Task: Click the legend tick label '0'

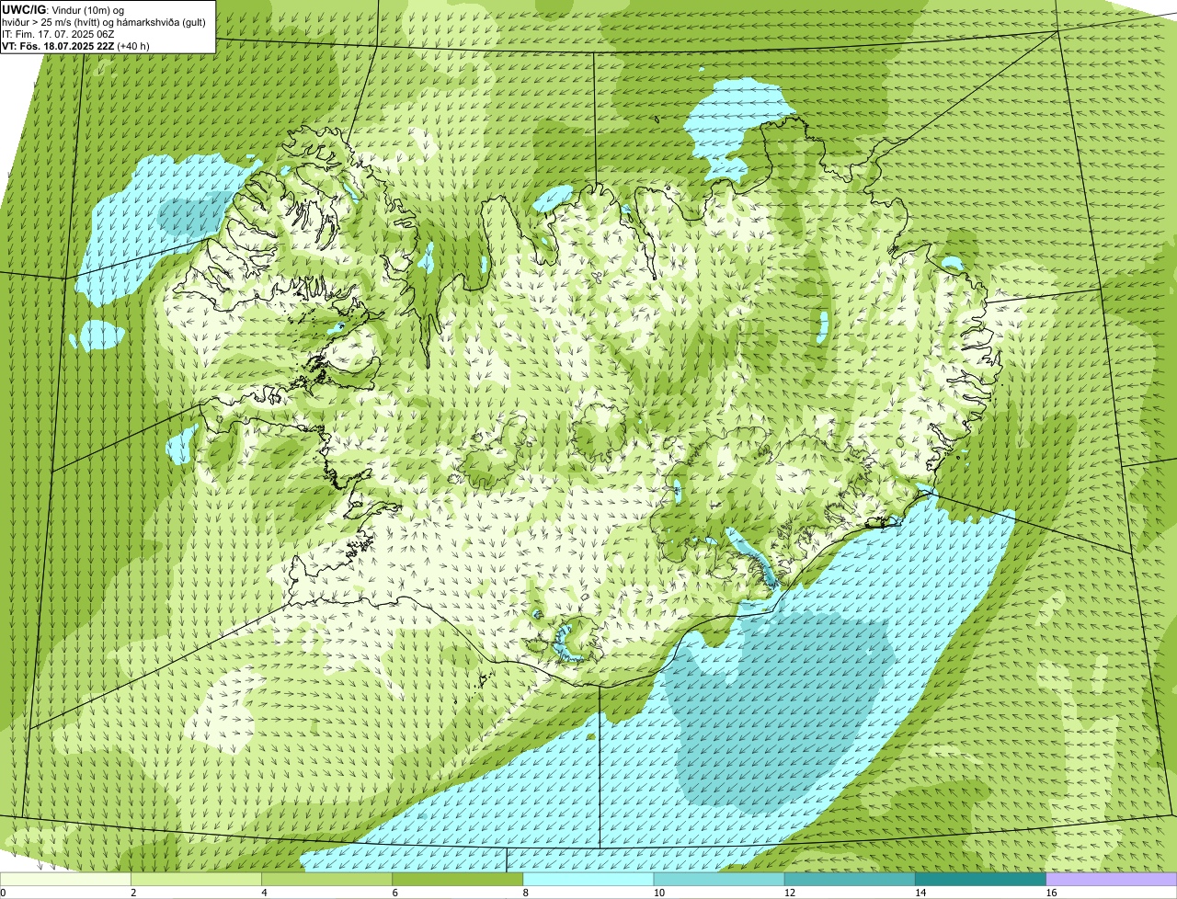Action: tap(3, 892)
